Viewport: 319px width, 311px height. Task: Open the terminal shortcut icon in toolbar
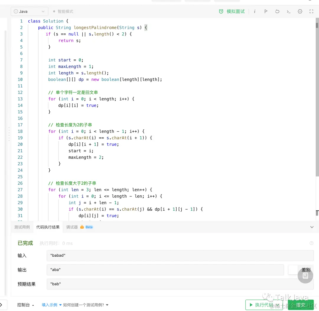289,12
